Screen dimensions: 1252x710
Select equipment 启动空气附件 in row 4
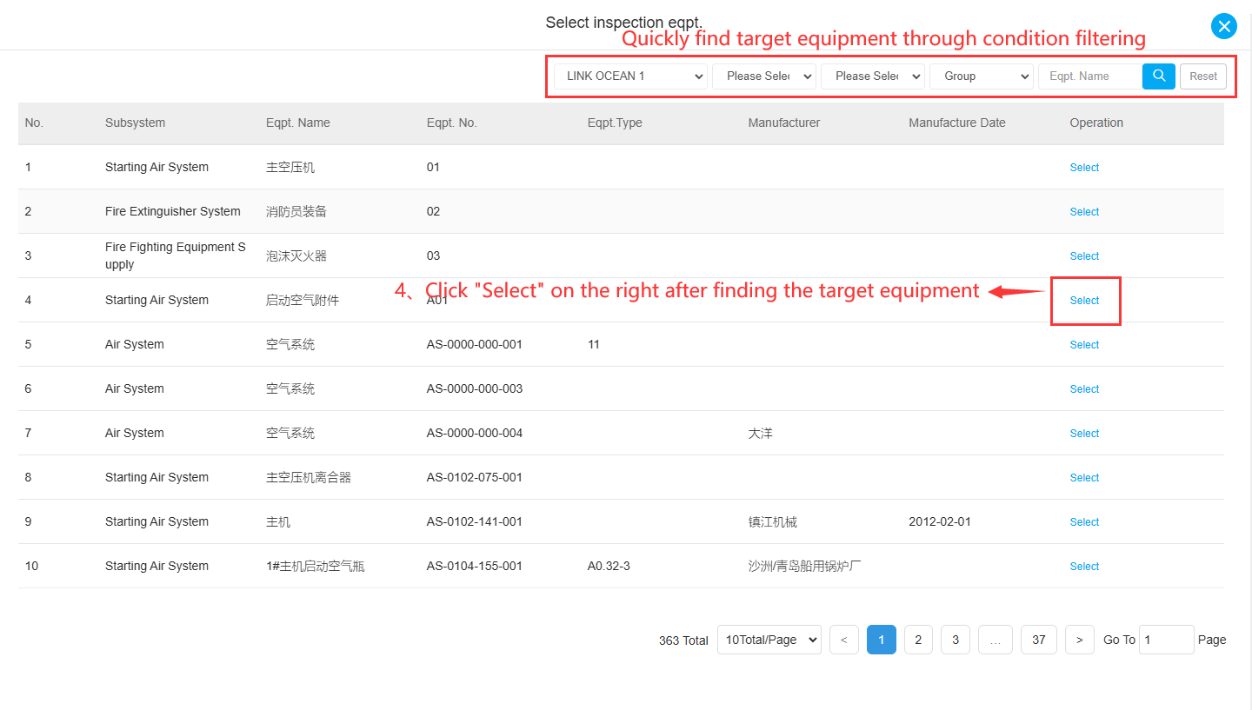[x=1084, y=301]
